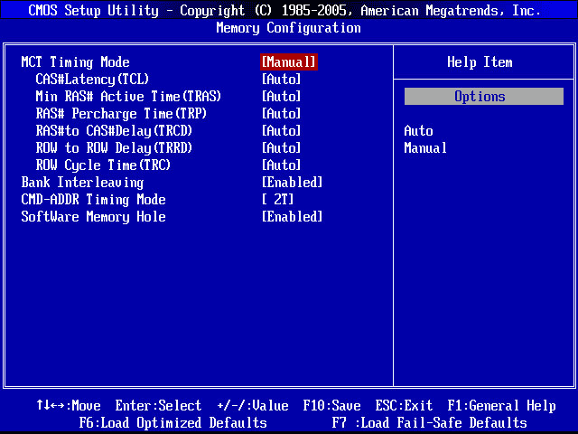The height and width of the screenshot is (434, 578).
Task: Click the CMOS Setup Utility copyright banner
Action: pos(284,10)
